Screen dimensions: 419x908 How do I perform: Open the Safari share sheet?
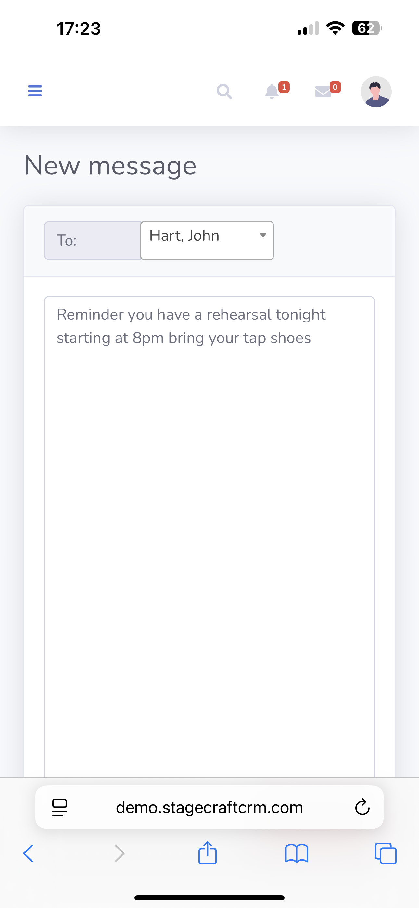point(207,853)
